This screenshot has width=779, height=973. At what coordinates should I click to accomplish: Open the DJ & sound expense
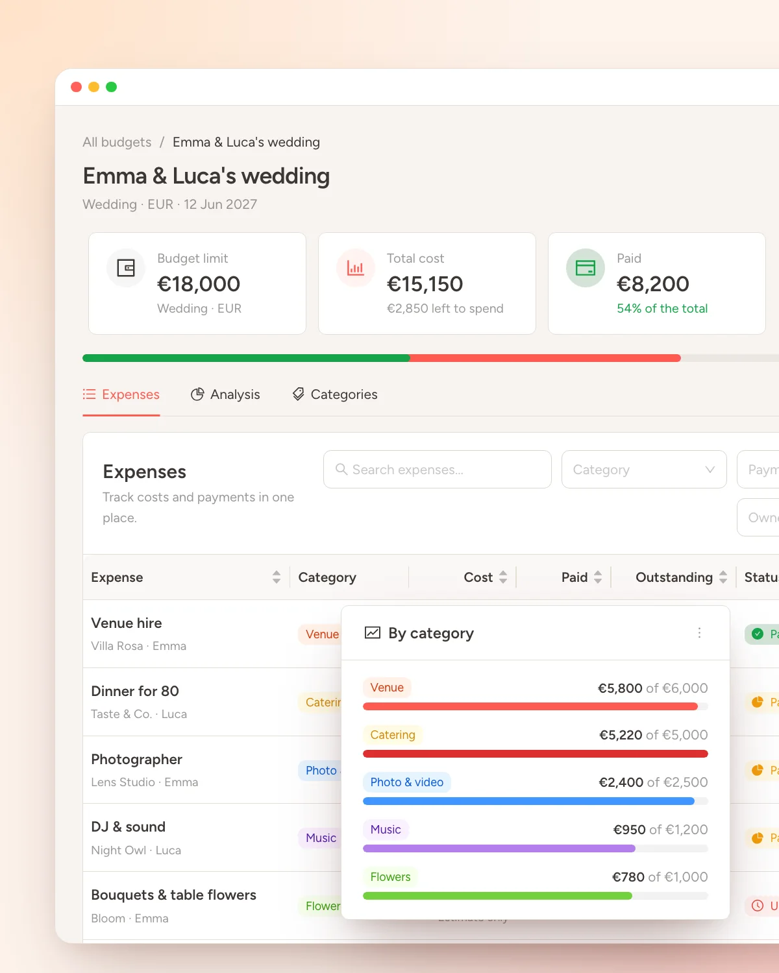coord(431,837)
